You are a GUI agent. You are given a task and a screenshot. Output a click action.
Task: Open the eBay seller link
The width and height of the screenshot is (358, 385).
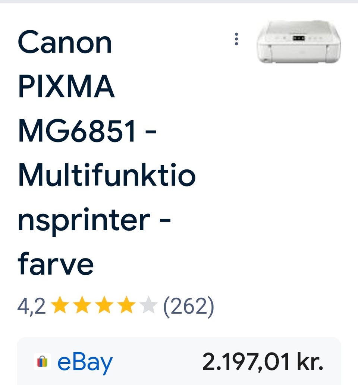point(85,362)
